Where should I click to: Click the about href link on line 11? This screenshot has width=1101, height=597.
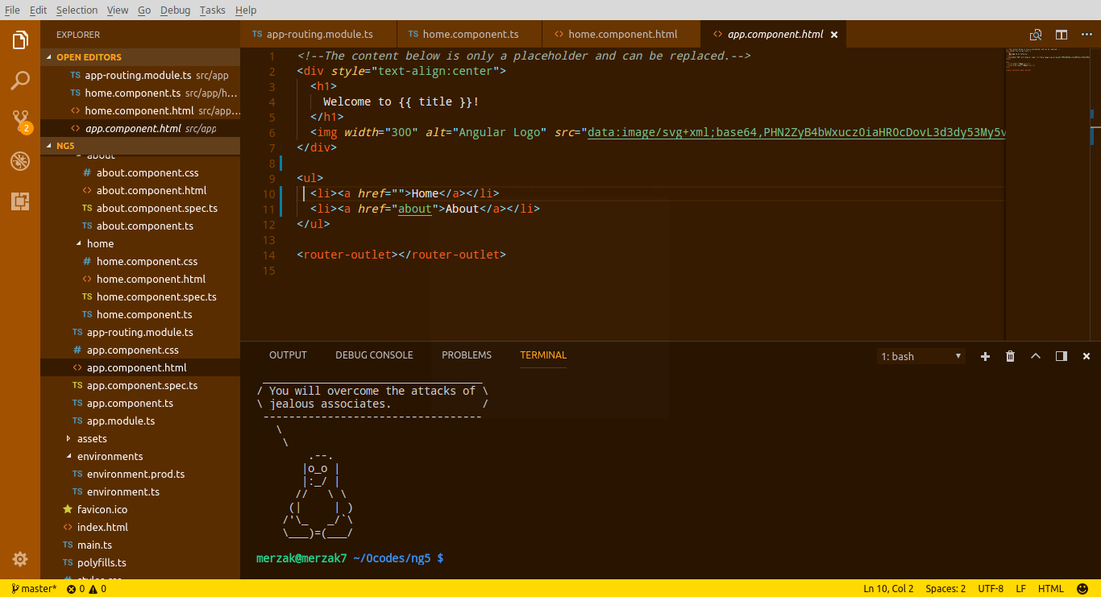point(415,209)
